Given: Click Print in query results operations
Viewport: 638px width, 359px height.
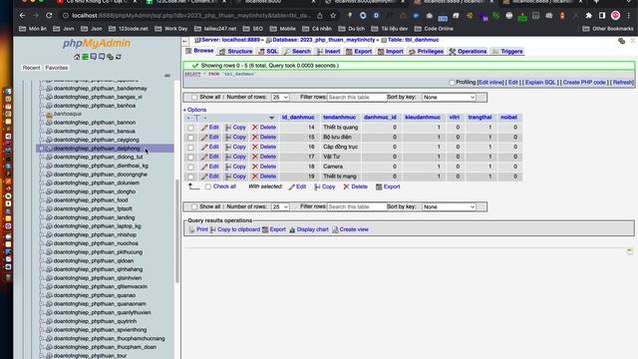Looking at the screenshot, I should 198,229.
